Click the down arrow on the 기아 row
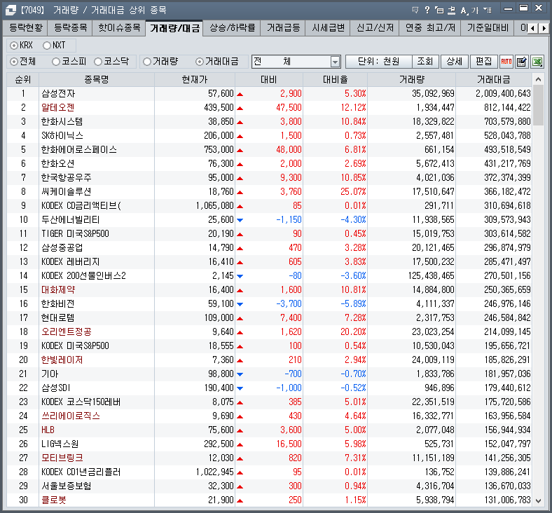 pos(240,374)
